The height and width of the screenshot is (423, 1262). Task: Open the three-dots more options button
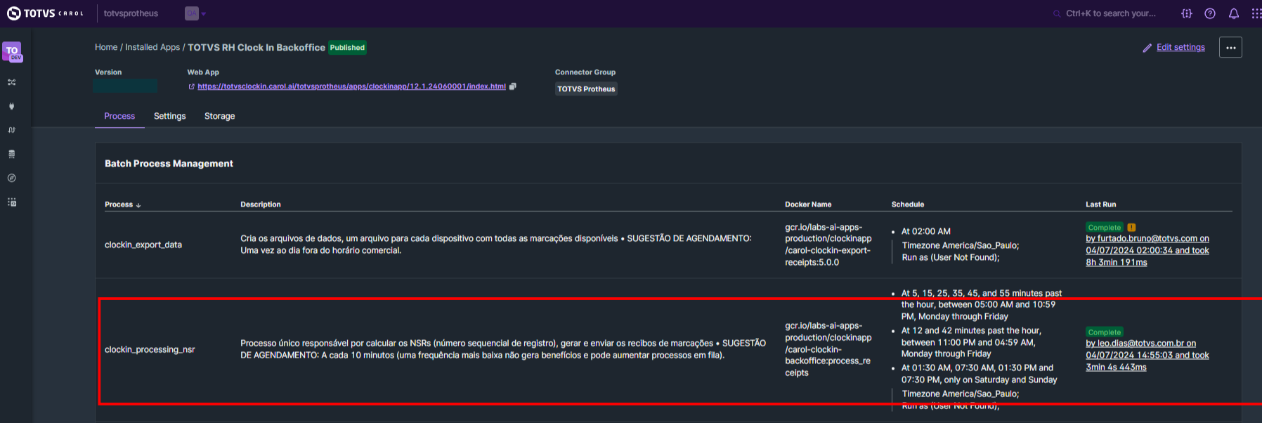[1230, 47]
